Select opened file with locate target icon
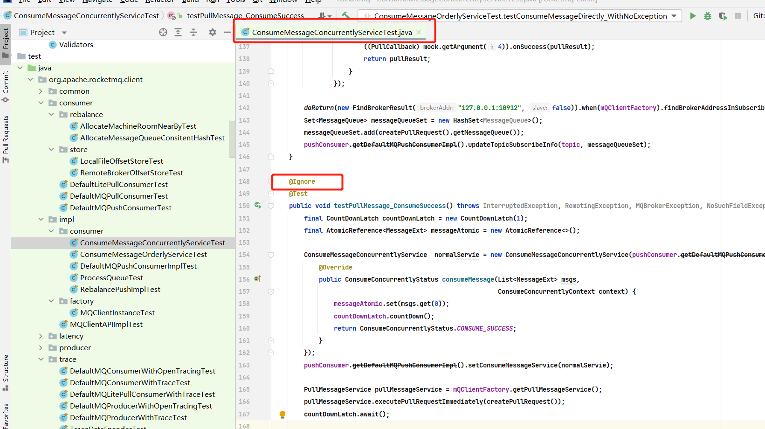Screen dimensions: 765x429 point(163,32)
